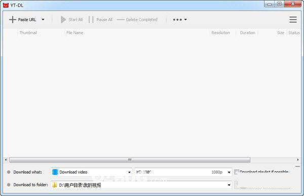Open the three-dots more options menu
This screenshot has width=304, height=196.
point(180,20)
